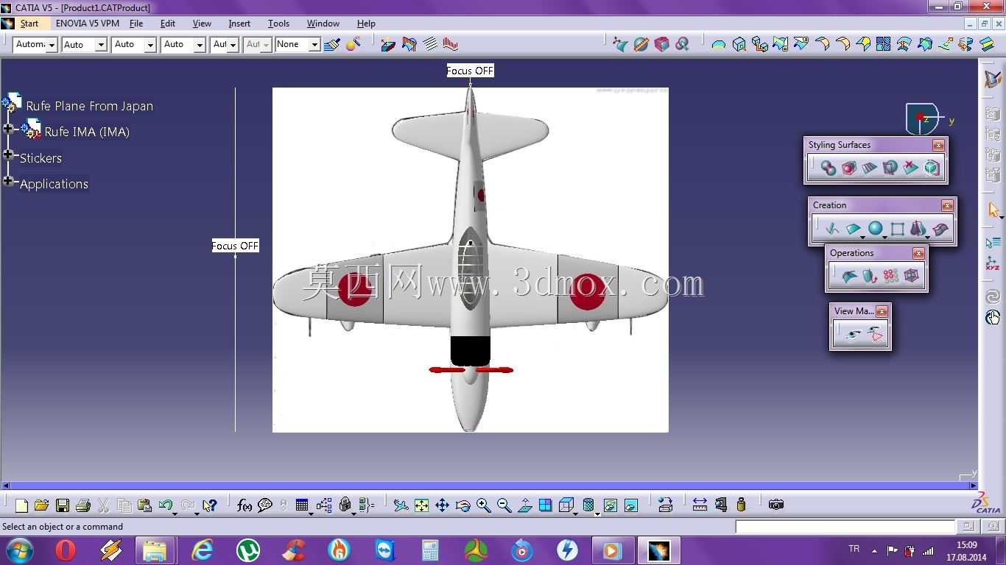This screenshot has height=565, width=1006.
Task: Open the fourth Auto dropdown
Action: point(233,45)
